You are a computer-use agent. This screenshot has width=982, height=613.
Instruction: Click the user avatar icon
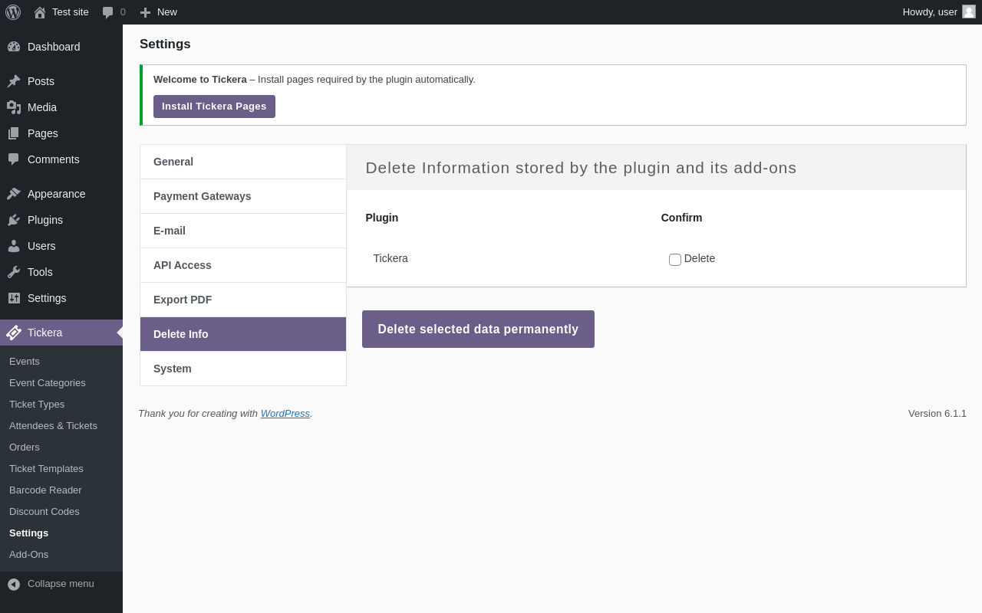(969, 11)
